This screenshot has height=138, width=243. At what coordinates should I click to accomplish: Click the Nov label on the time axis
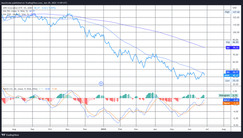67,129
